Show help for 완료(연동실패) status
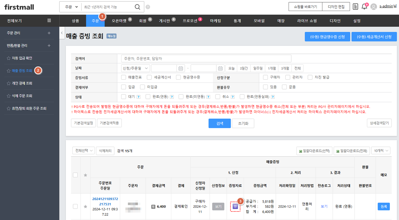Screen dimensions: 399x220 (273, 97)
